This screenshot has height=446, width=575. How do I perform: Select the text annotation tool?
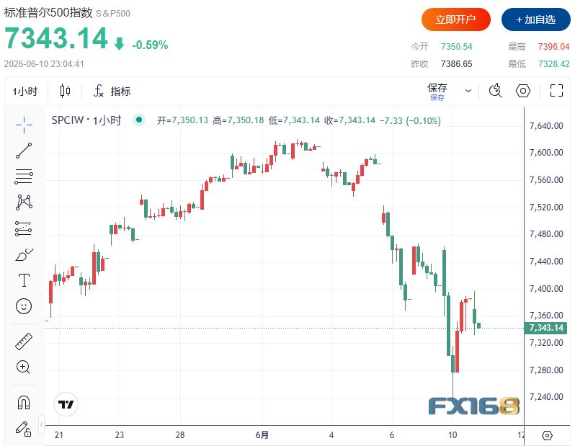(24, 280)
